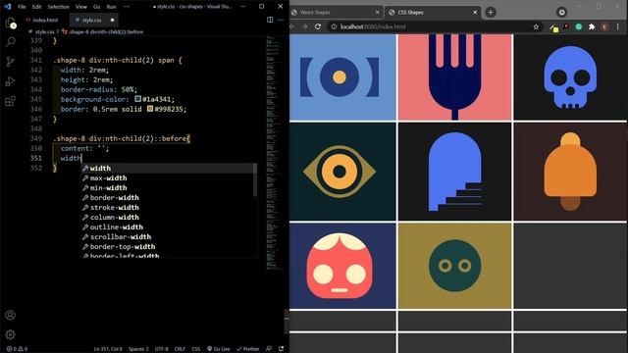Reload the page in Chrome
Screen dimensions: 628x353
click(318, 26)
